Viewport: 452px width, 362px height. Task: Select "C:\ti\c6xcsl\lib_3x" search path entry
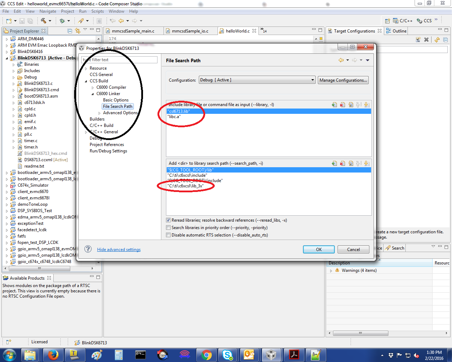coord(185,186)
